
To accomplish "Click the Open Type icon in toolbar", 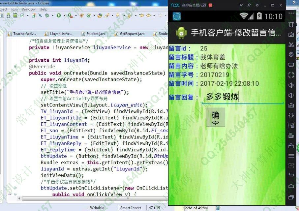I will pyautogui.click(x=100, y=15).
